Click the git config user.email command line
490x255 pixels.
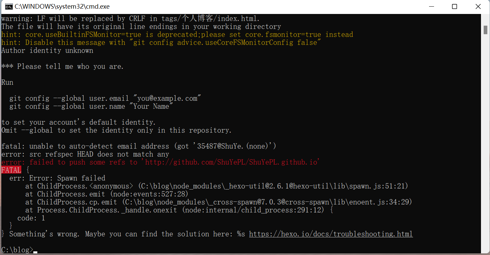pyautogui.click(x=105, y=98)
